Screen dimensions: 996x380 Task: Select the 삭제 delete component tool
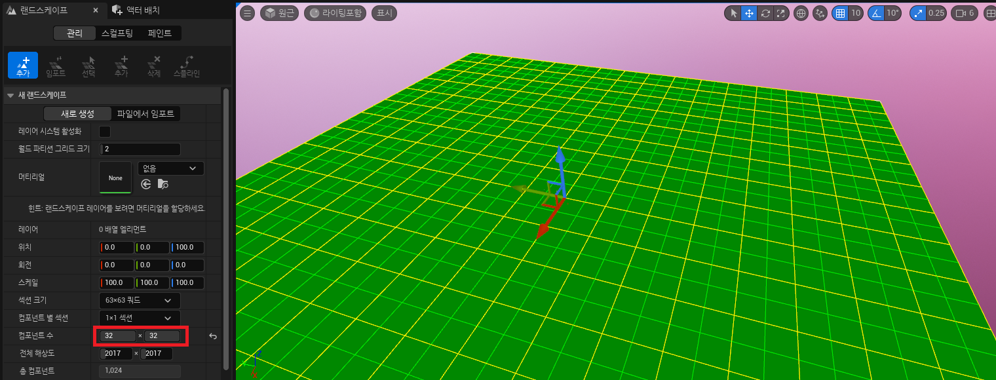click(x=154, y=66)
